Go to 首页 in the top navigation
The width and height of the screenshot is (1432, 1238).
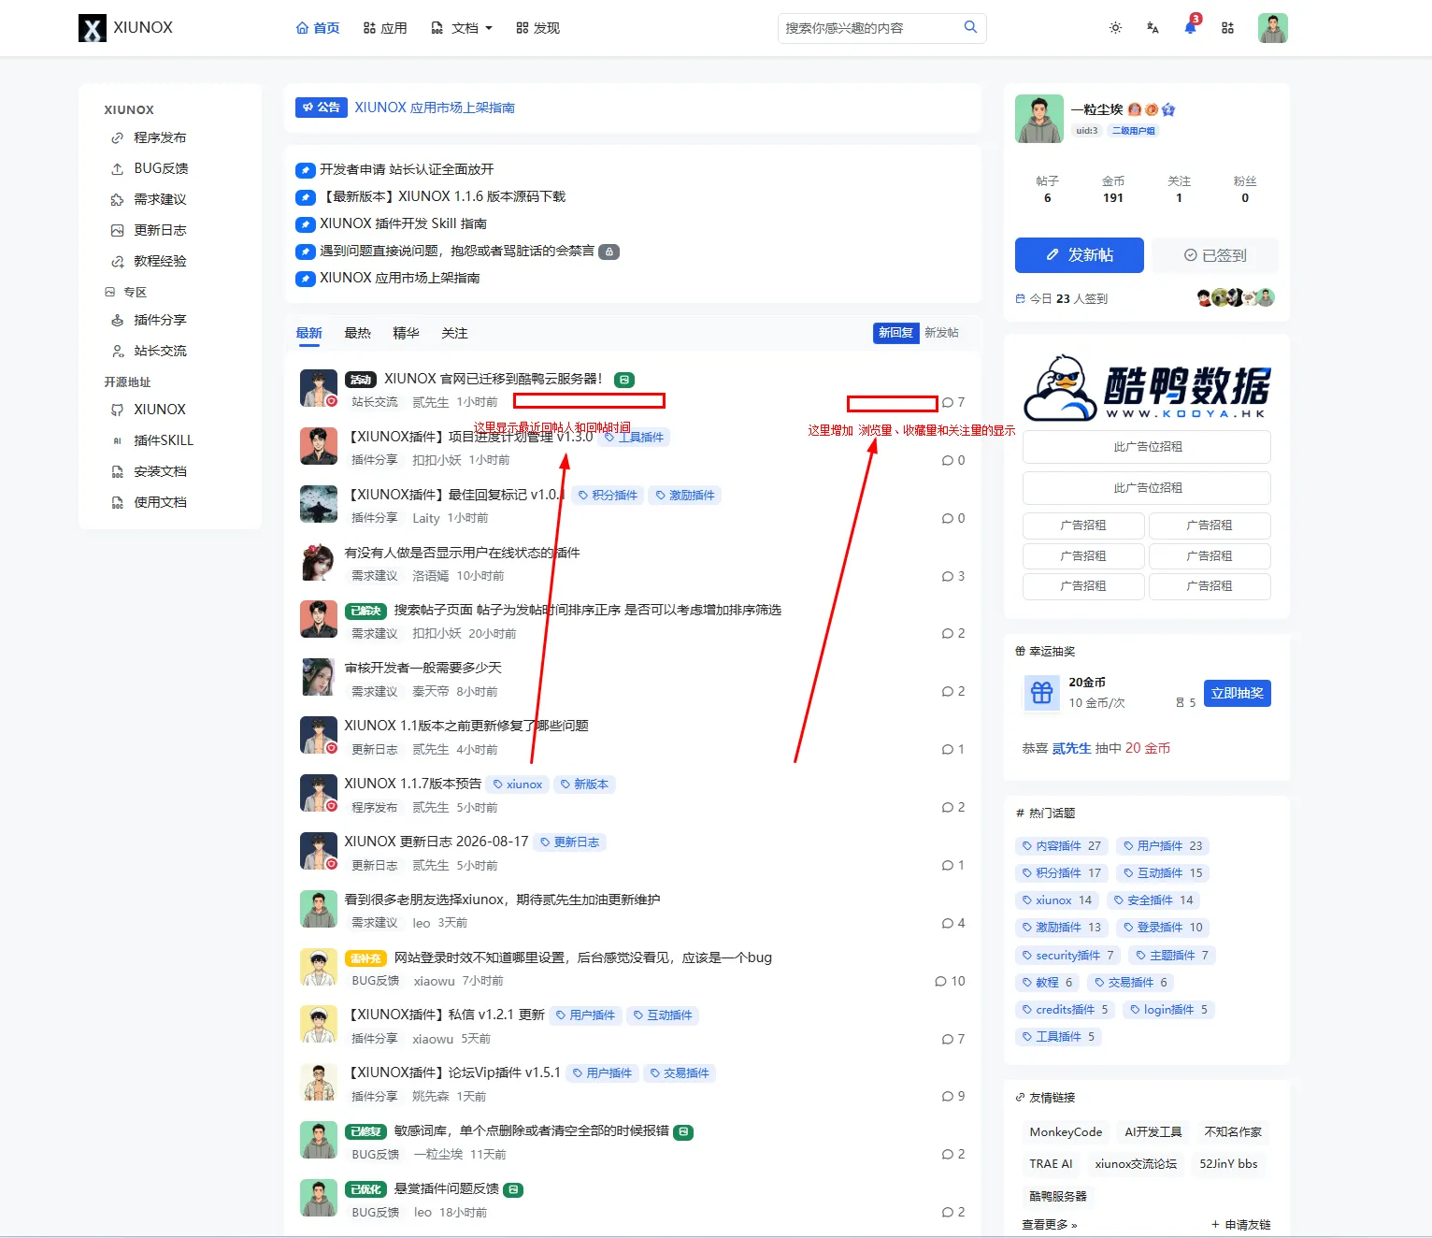(318, 28)
